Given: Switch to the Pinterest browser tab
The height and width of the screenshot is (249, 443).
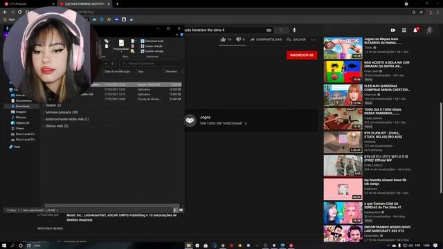Looking at the screenshot, I should [28, 4].
